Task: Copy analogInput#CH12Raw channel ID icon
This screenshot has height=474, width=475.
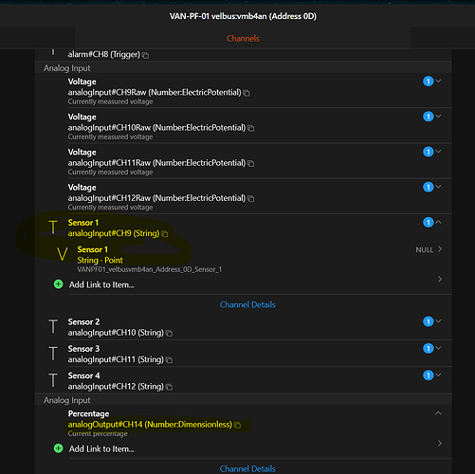Action: point(250,199)
